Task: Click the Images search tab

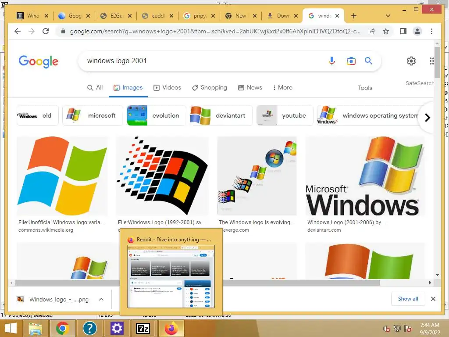Action: point(128,87)
